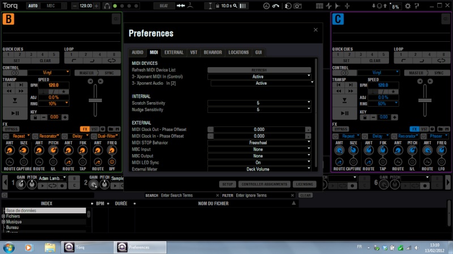Switch Deck B effects to VST

click(95, 129)
